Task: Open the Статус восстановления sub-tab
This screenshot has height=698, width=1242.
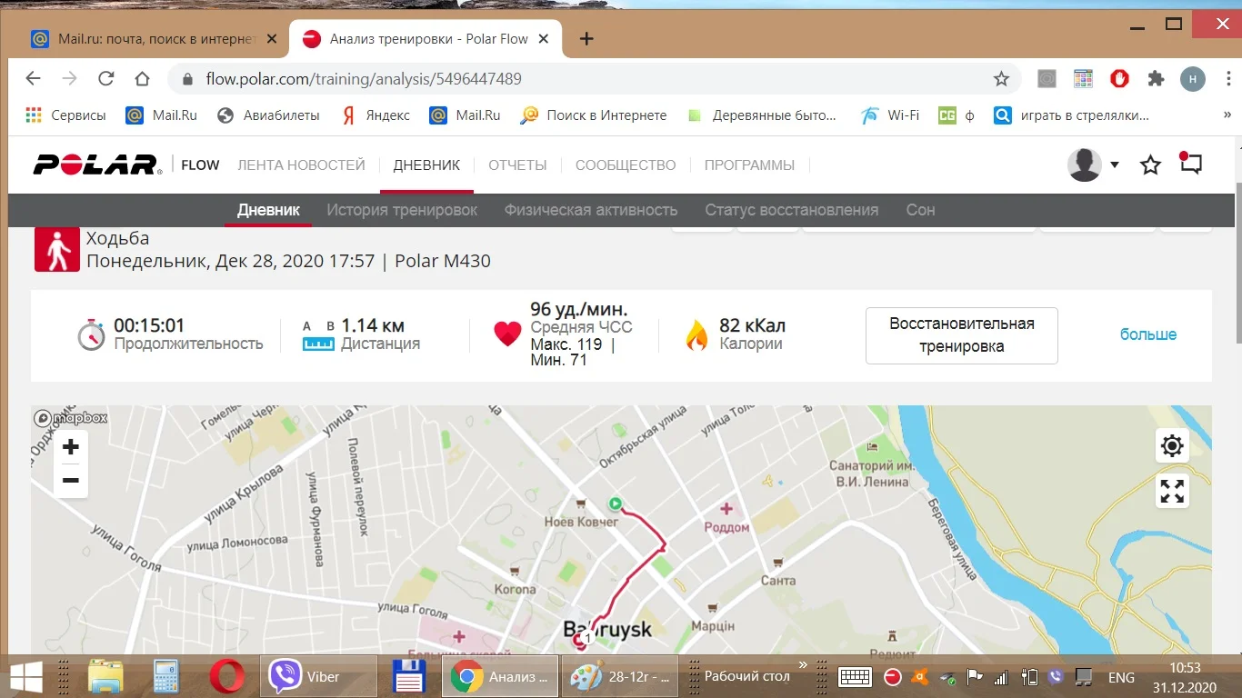Action: click(792, 210)
